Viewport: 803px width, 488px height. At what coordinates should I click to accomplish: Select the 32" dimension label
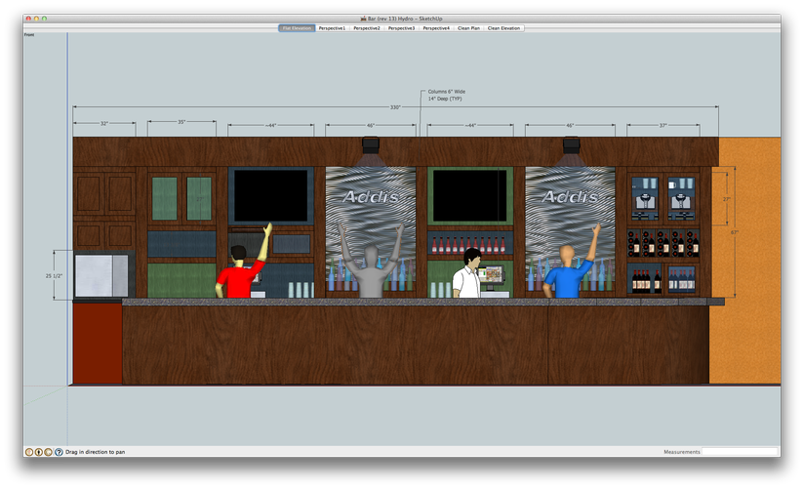tap(104, 123)
